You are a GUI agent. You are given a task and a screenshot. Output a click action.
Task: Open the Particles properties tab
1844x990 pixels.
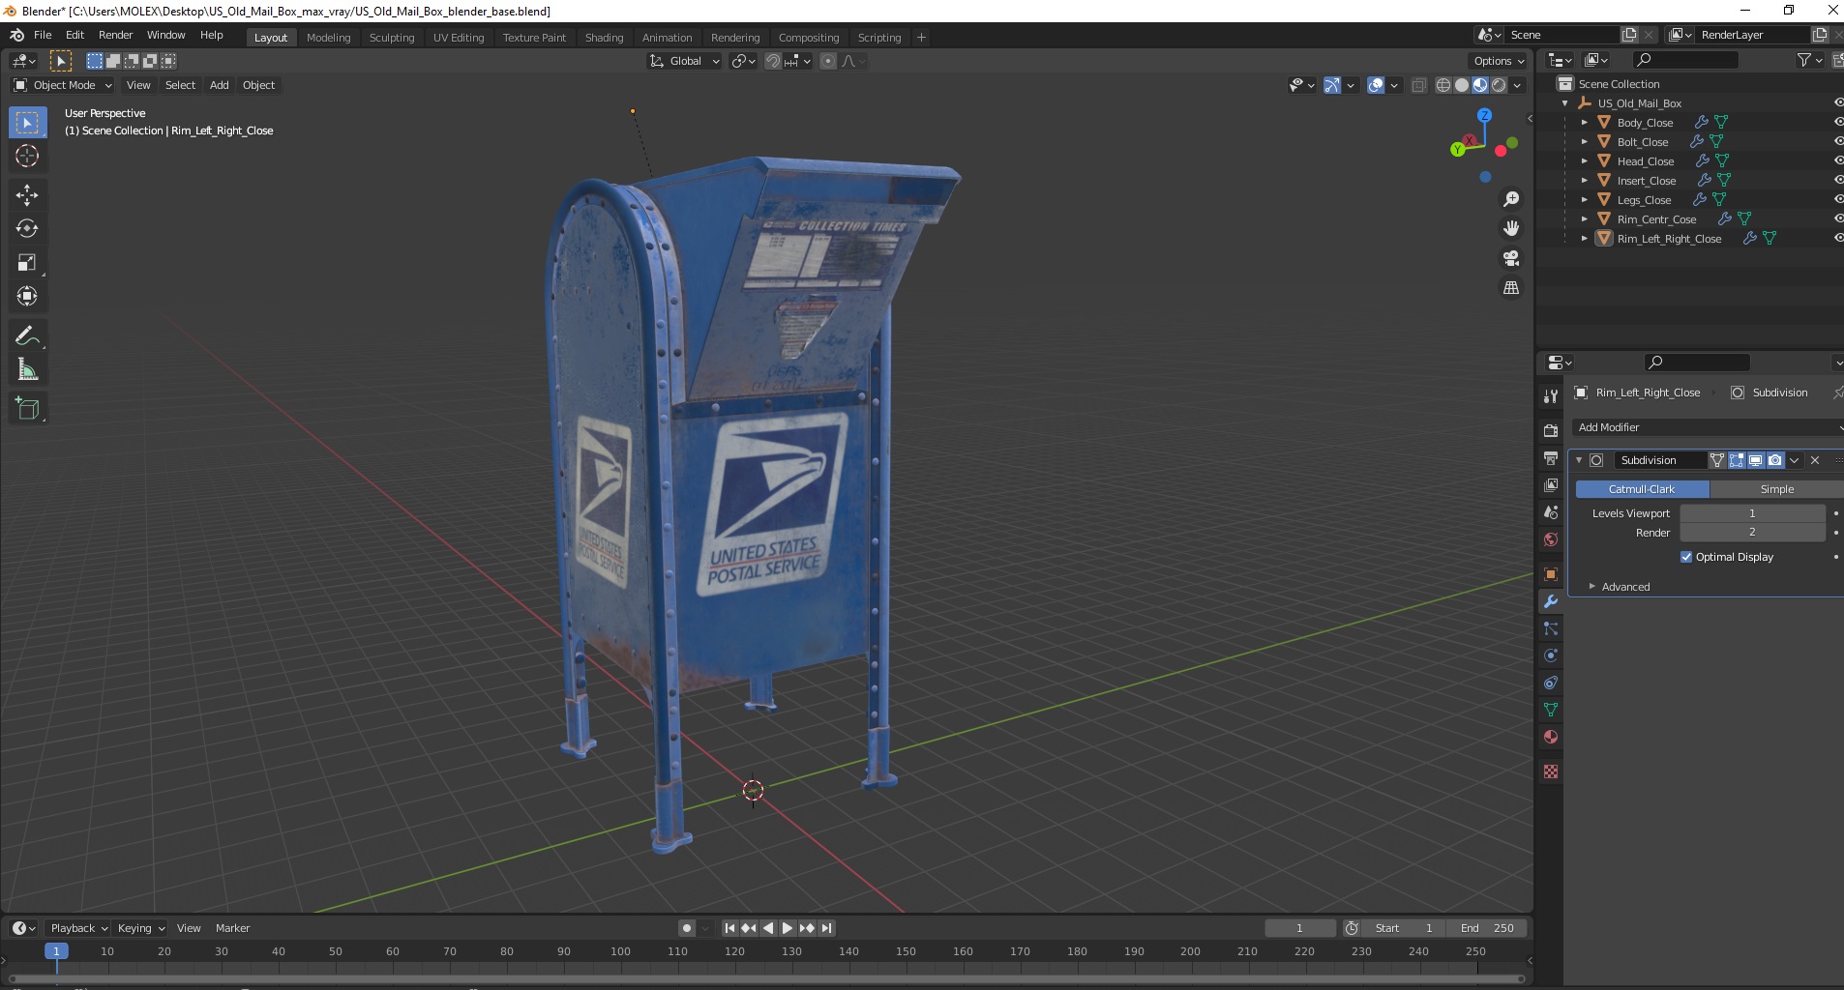click(x=1551, y=628)
